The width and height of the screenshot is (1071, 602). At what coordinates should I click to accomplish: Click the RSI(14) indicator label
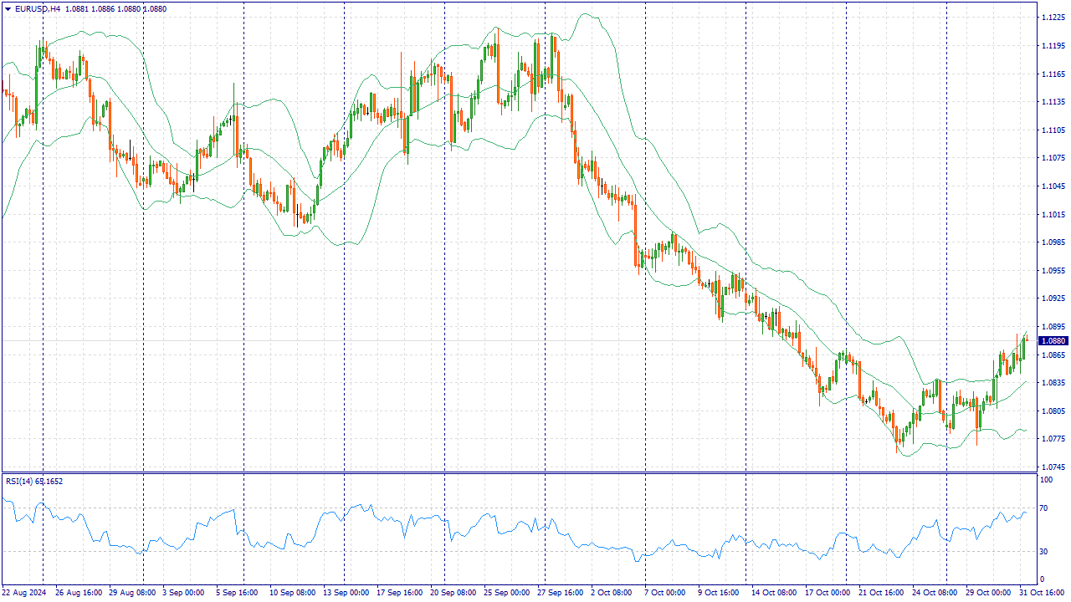click(x=19, y=481)
